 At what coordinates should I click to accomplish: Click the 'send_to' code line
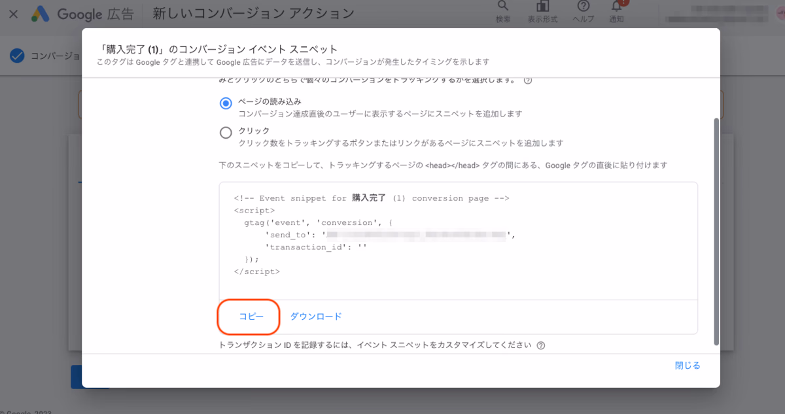[x=391, y=235]
